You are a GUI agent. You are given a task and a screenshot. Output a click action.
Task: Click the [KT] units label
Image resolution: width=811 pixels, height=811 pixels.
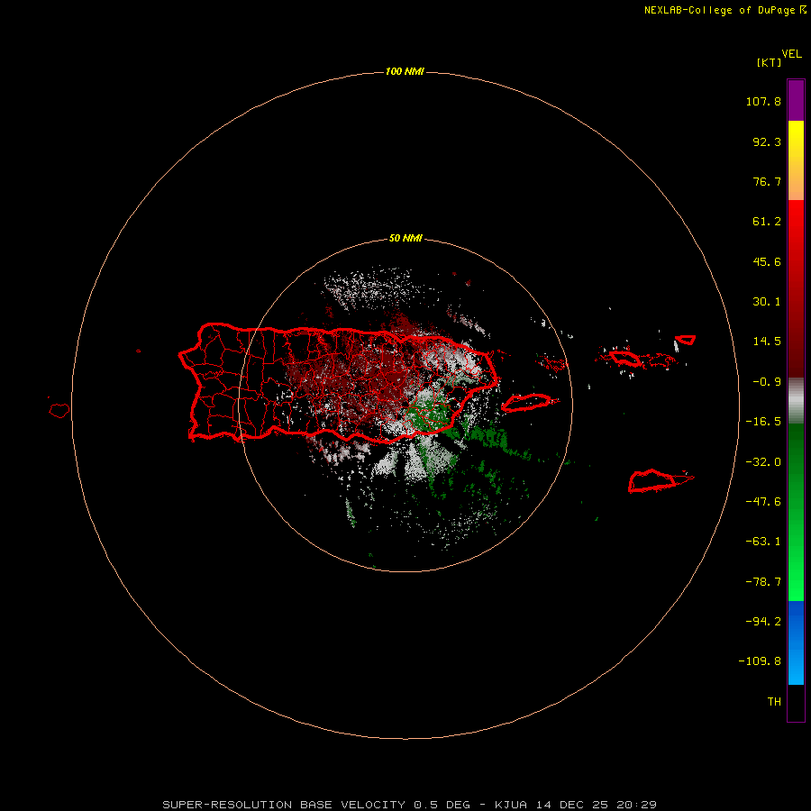click(769, 62)
